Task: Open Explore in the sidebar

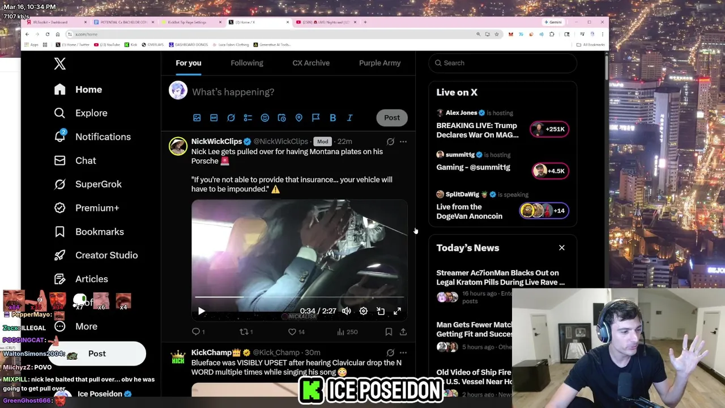Action: point(80,113)
